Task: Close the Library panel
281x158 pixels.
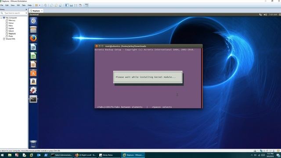Action: point(26,9)
